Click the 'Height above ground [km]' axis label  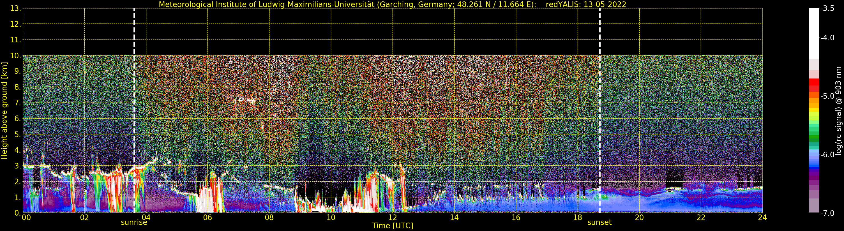[x=4, y=111]
